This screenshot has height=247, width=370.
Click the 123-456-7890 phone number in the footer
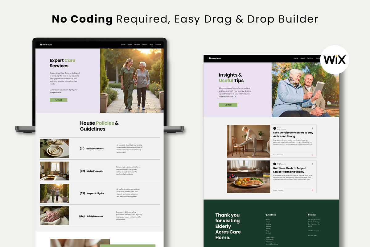pos(312,236)
